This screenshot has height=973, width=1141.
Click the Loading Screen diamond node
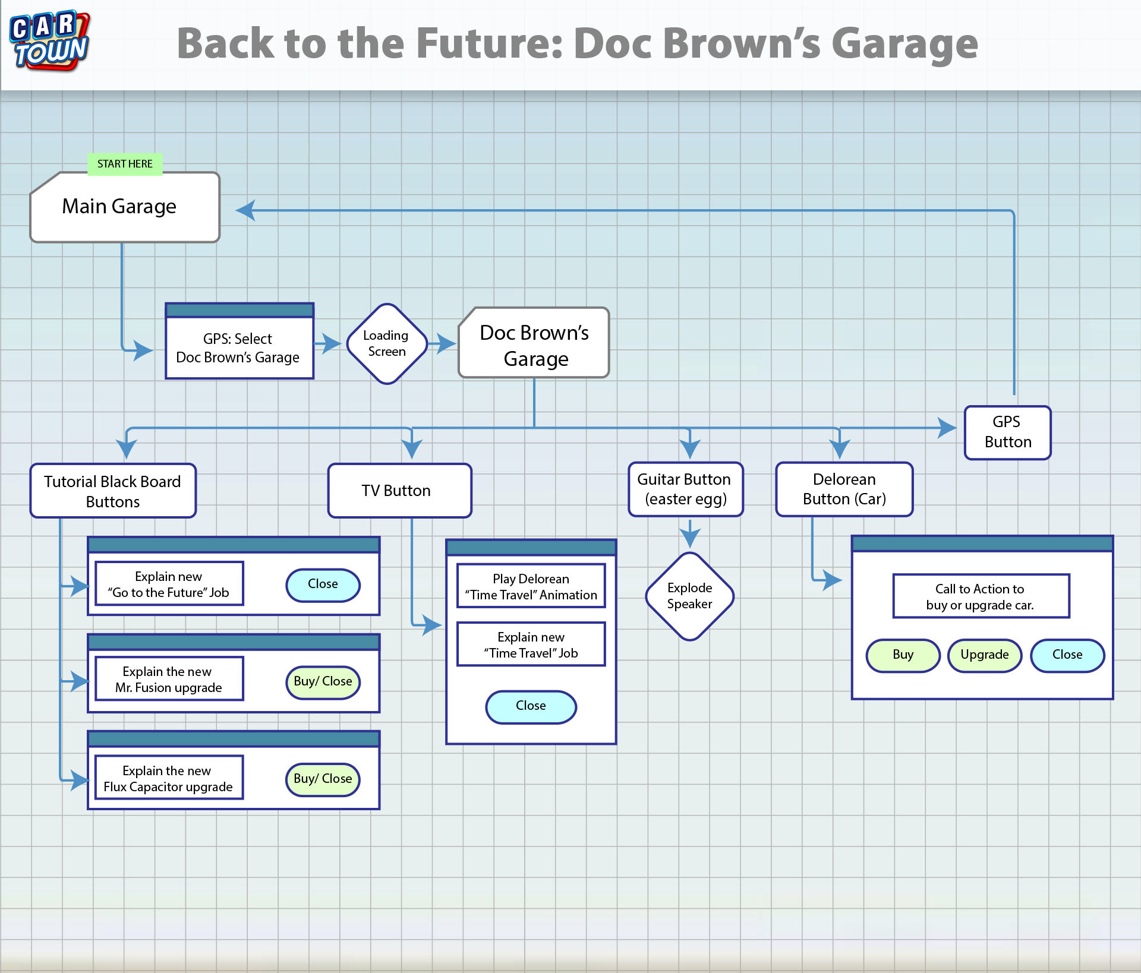tap(387, 343)
